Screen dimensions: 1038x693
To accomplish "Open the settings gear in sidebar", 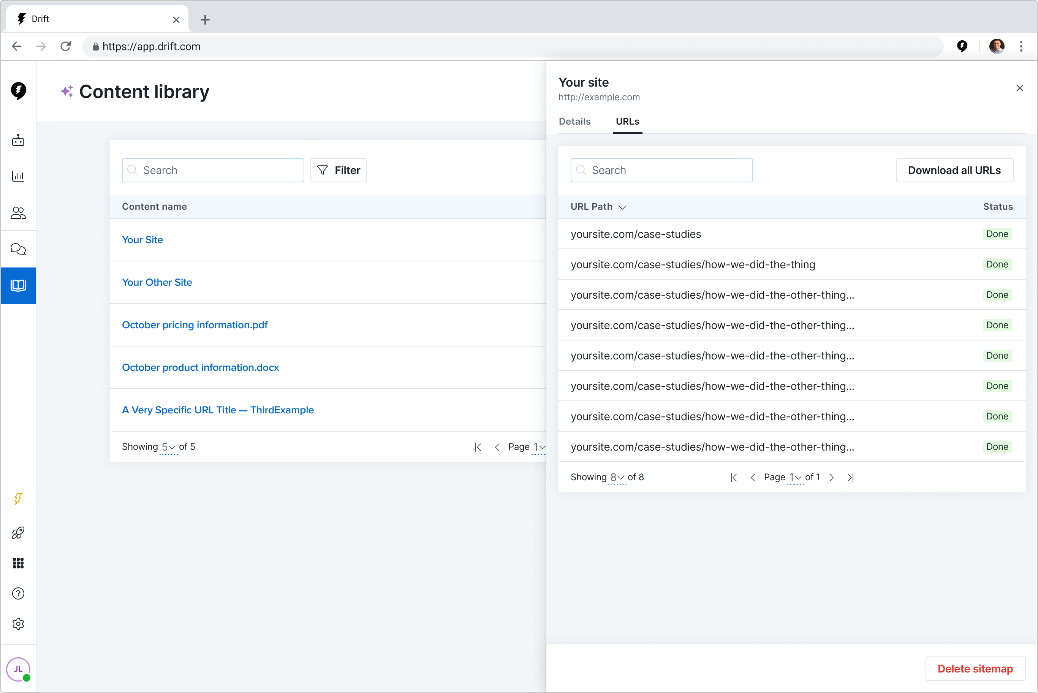I will [x=18, y=624].
